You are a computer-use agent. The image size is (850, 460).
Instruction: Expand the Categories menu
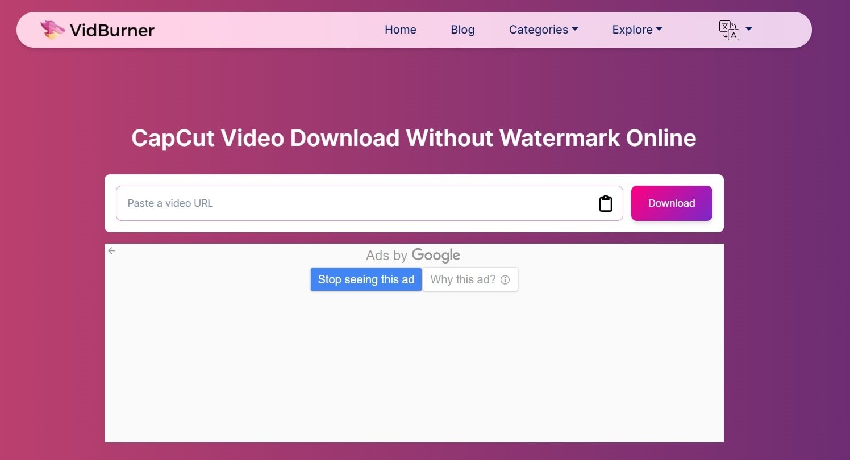coord(539,30)
